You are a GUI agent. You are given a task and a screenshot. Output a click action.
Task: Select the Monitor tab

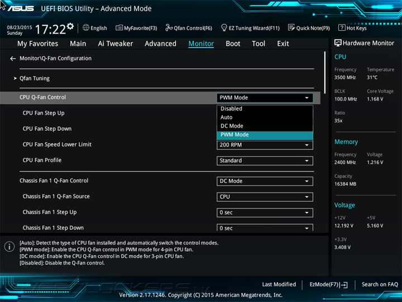pos(201,44)
